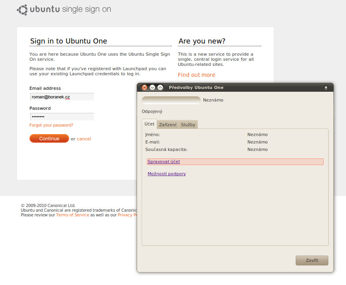346x285 pixels.
Task: Click the Neznámo value next to E-mail
Action: point(257,142)
